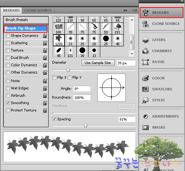The image size is (185, 171).
Task: Toggle the Shape Dynamics lock icon
Action: pyautogui.click(x=45, y=36)
